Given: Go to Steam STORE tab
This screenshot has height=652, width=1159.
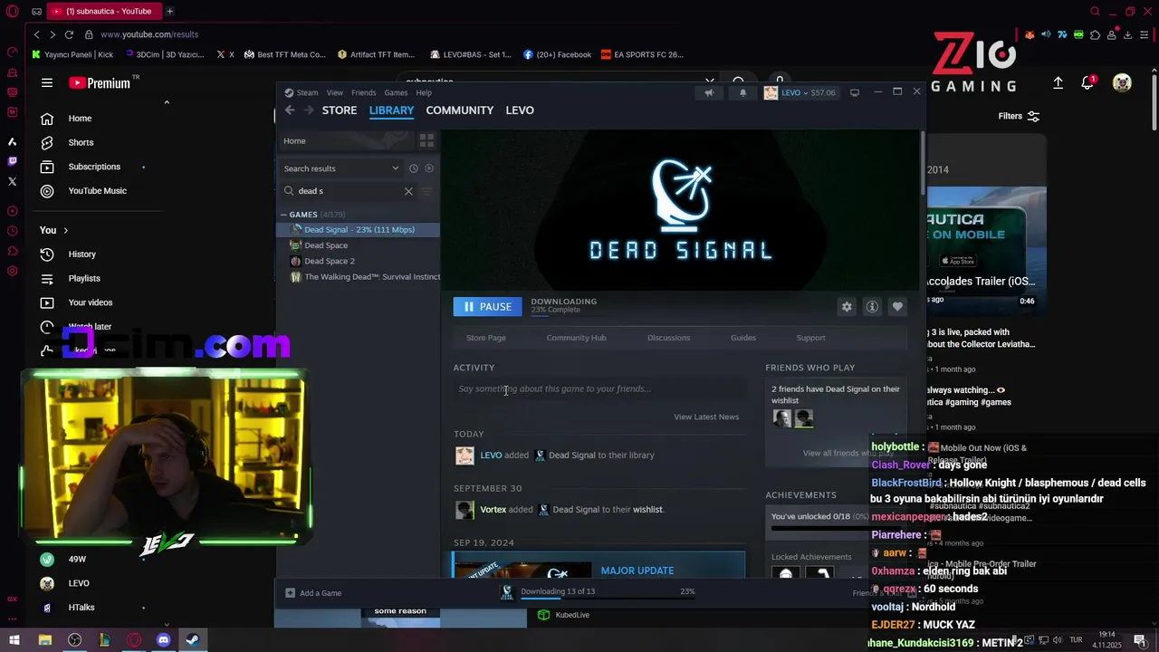Looking at the screenshot, I should click(340, 110).
